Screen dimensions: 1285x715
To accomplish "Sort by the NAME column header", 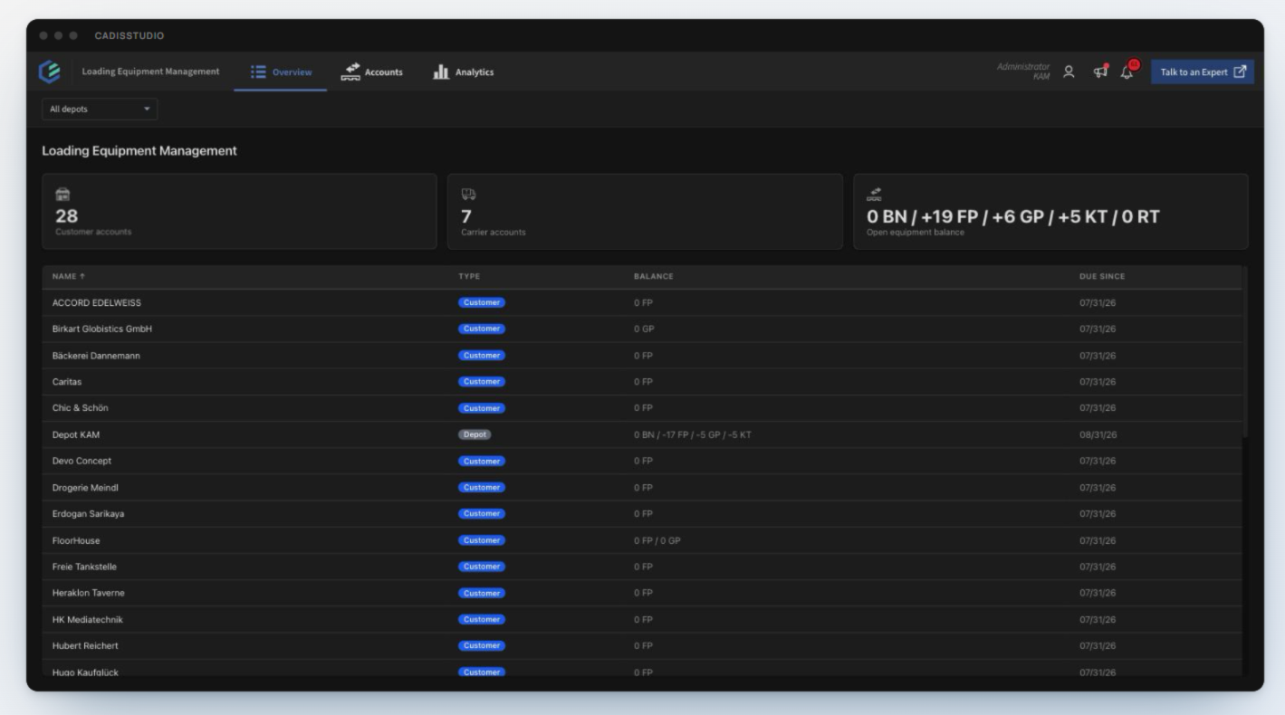I will coord(69,276).
